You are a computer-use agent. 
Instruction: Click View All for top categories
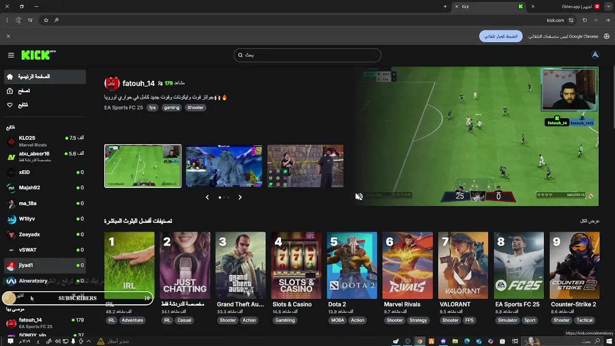tap(590, 221)
